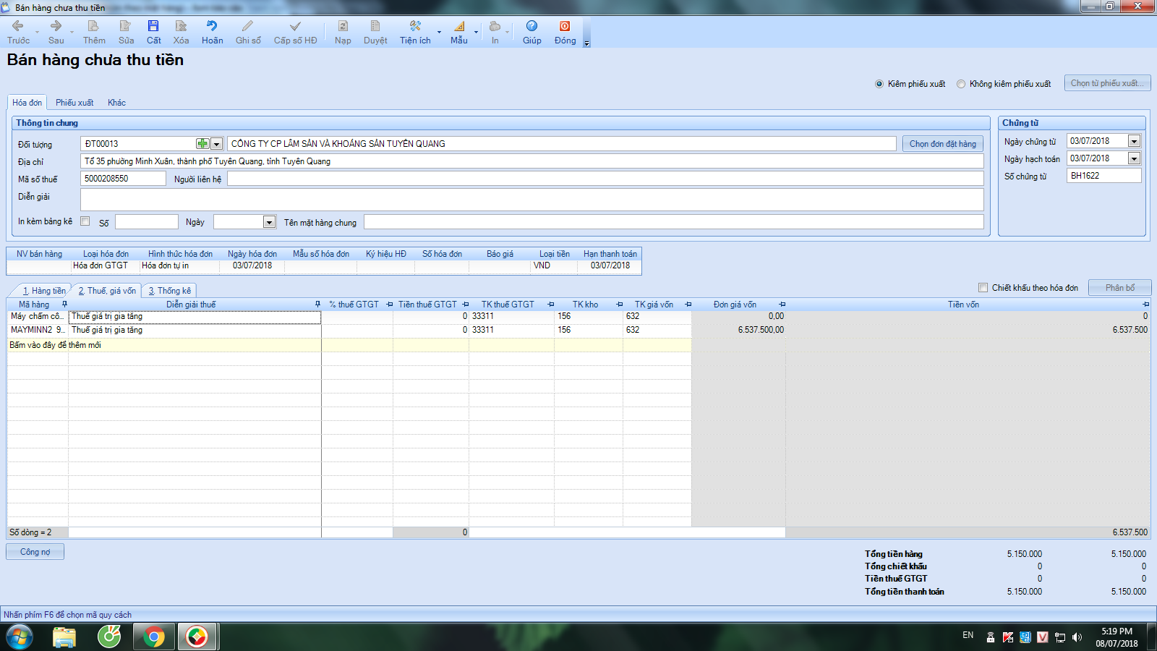Open the 3. Thống kê tab
The height and width of the screenshot is (651, 1157).
[170, 291]
